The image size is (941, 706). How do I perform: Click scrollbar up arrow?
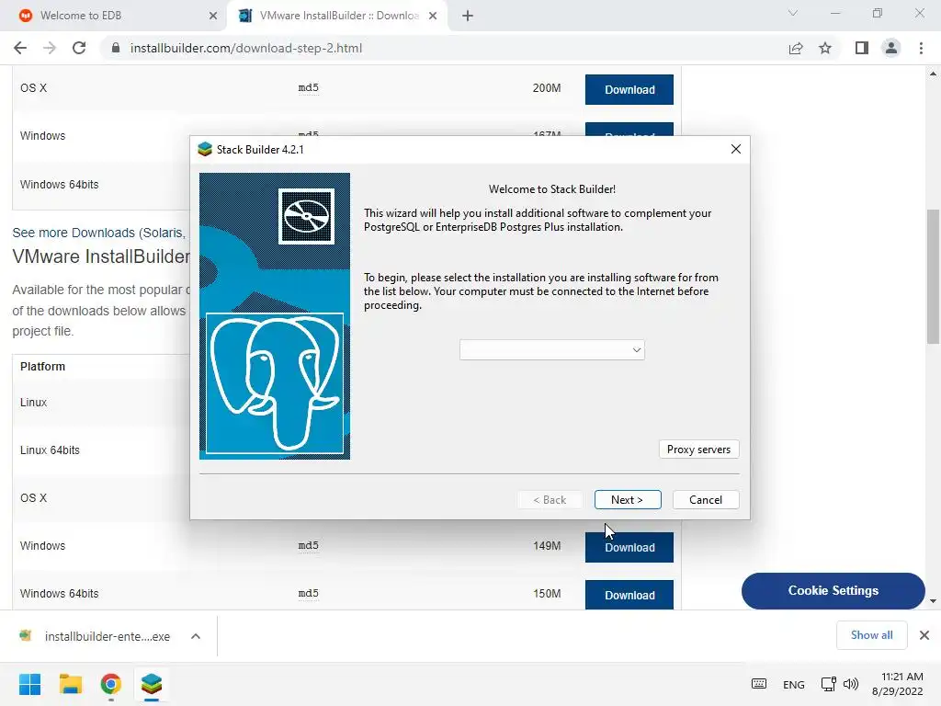pos(933,74)
